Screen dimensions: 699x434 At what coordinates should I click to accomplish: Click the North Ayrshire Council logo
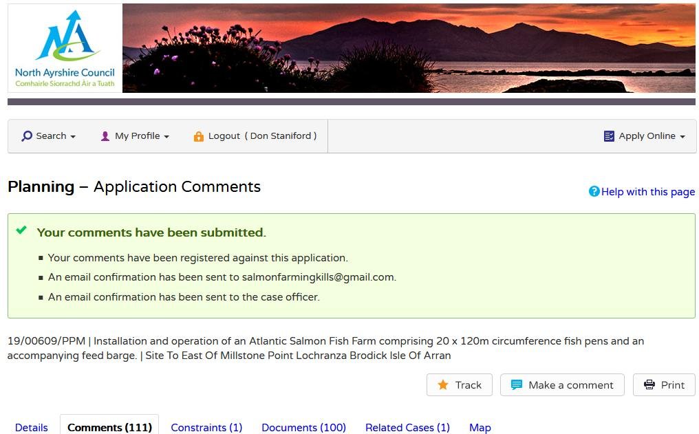(x=64, y=47)
